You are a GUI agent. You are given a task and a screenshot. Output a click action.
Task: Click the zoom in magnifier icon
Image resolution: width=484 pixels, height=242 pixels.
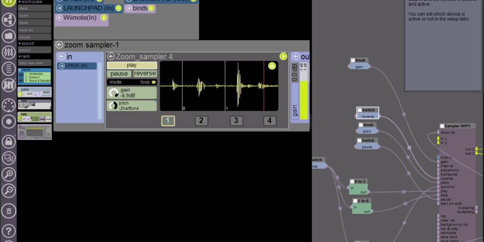[8, 174]
